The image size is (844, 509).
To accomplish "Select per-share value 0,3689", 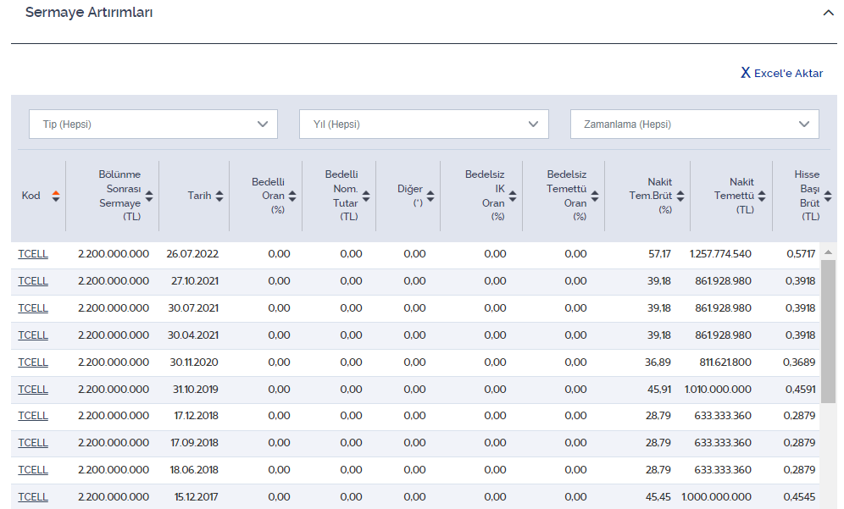I will point(799,362).
